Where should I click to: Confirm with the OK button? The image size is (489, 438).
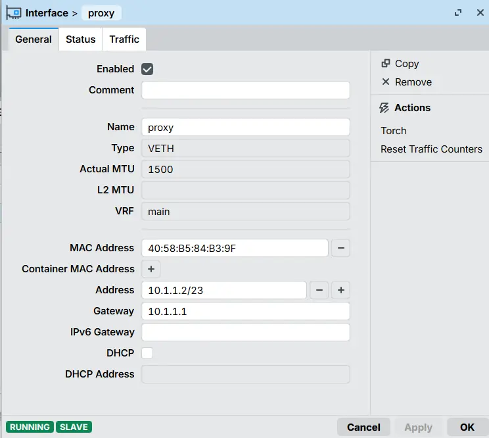click(x=467, y=427)
